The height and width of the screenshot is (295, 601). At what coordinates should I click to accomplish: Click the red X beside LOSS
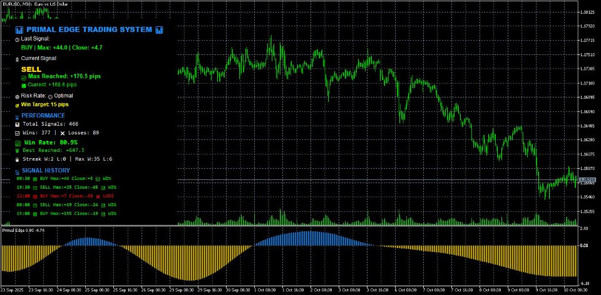[98, 197]
